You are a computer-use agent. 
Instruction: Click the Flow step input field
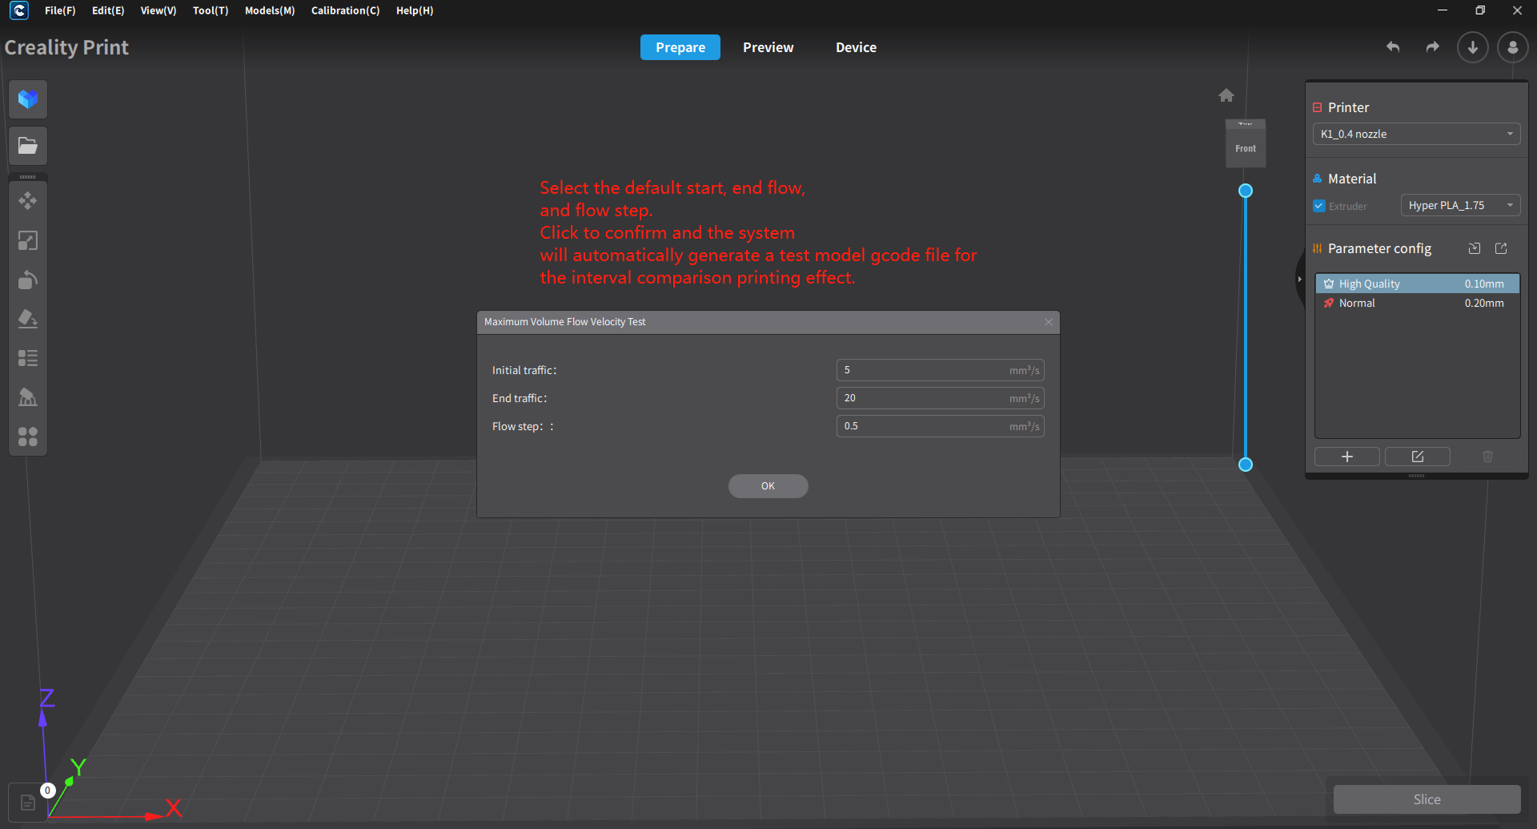click(941, 426)
